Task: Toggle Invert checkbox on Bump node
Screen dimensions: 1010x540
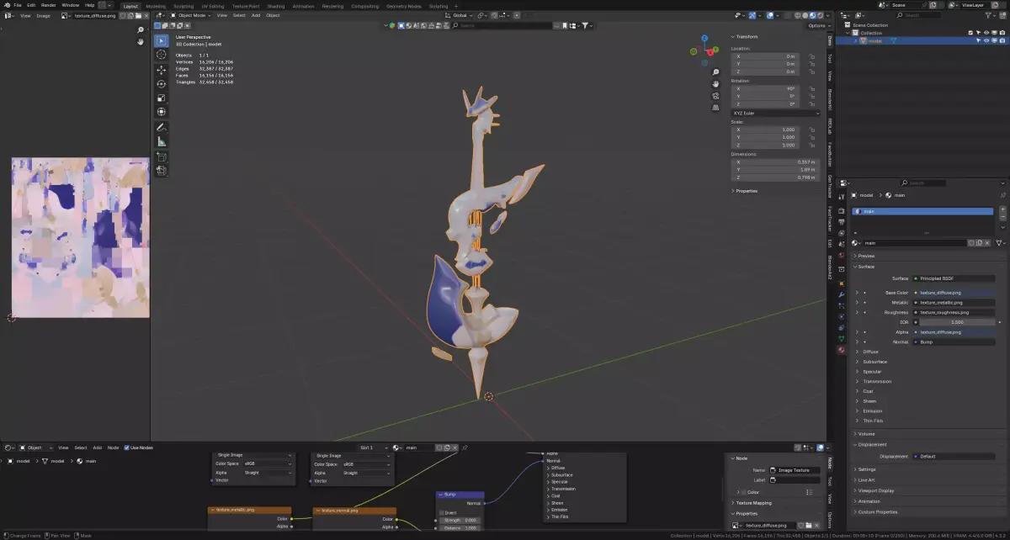Action: click(x=440, y=512)
